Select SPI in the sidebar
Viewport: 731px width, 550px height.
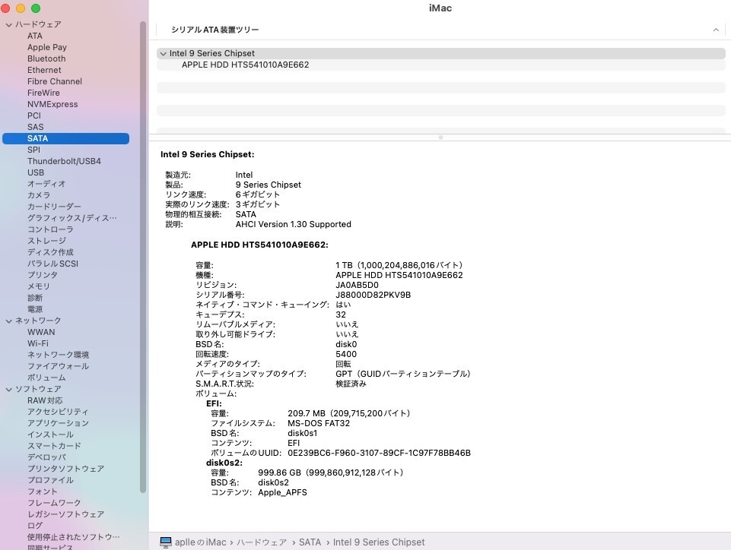click(x=33, y=150)
